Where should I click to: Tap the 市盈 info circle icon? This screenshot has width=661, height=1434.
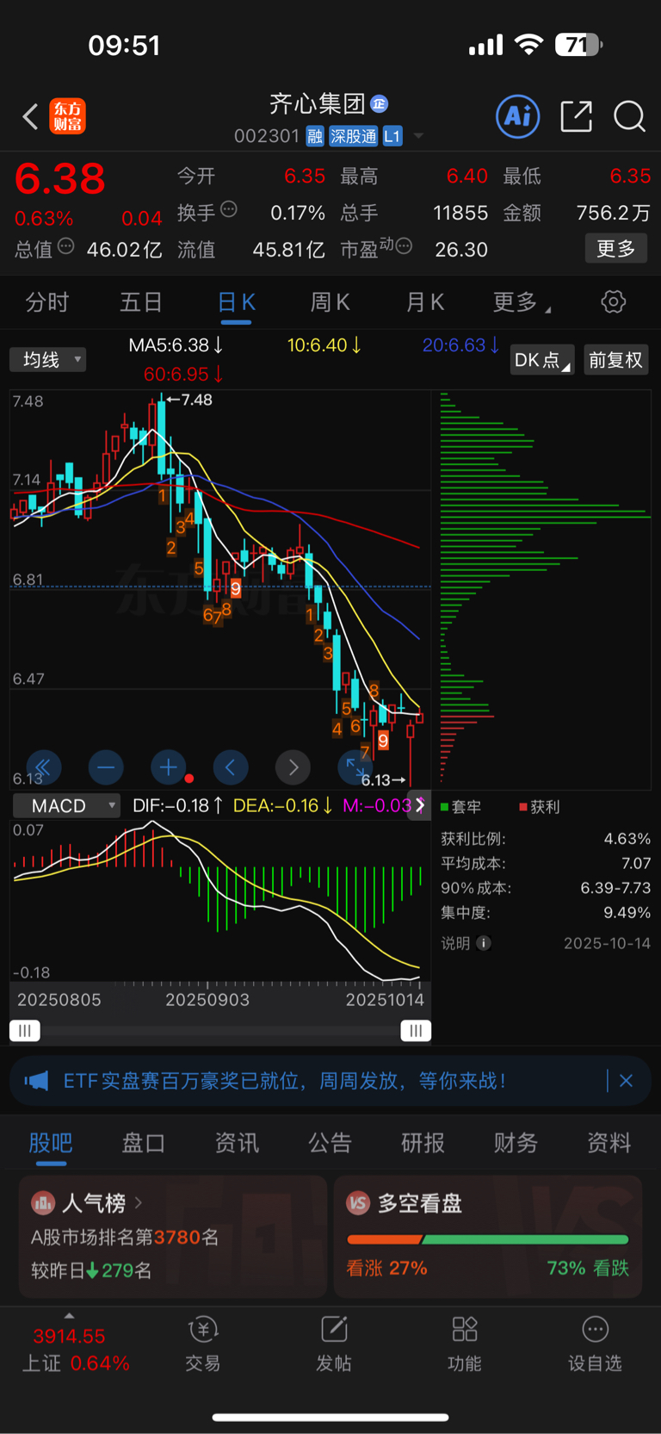(403, 246)
